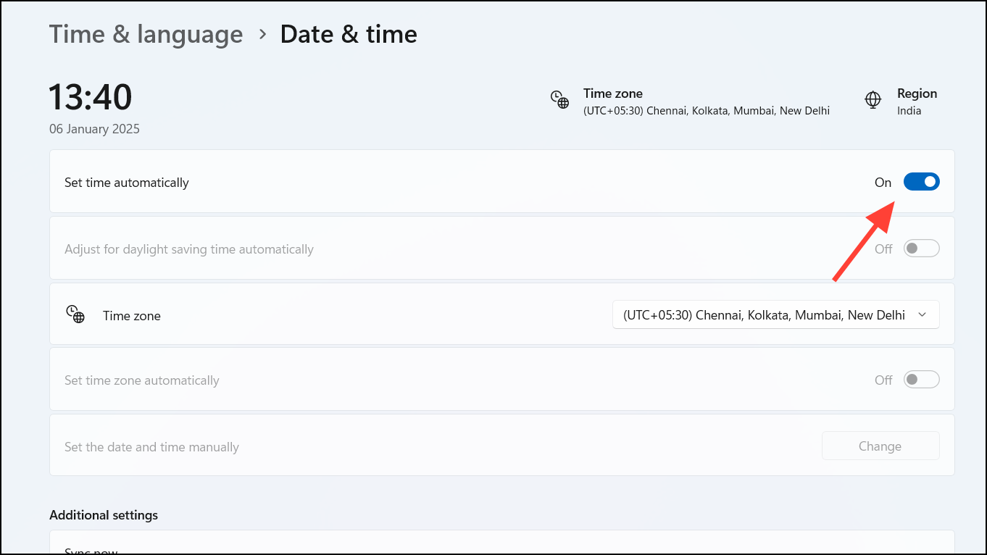Click the Set time zone automatically label
Screen dimensions: 987x555
point(142,380)
